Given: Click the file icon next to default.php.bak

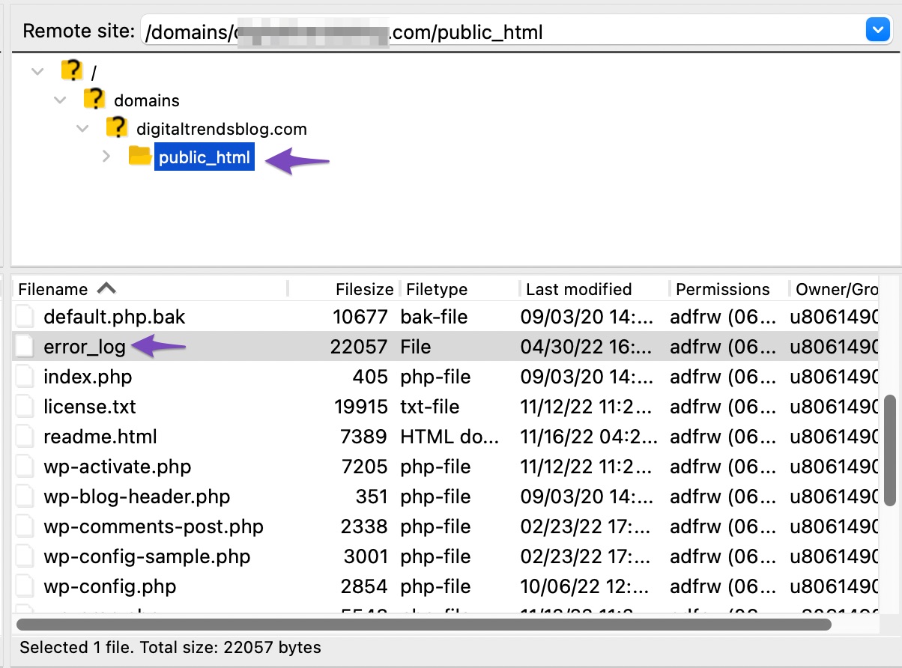Looking at the screenshot, I should coord(24,316).
